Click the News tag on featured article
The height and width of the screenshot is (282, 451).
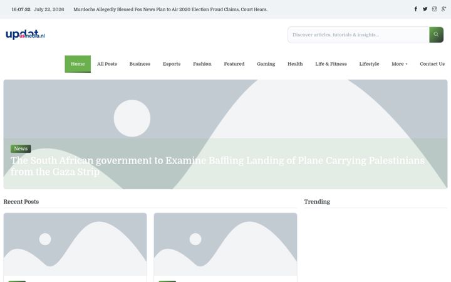[21, 149]
